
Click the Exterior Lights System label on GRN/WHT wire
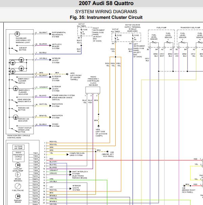(57, 89)
